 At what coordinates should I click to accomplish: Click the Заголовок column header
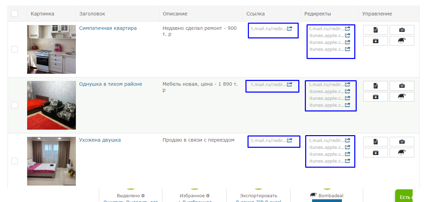(x=92, y=14)
